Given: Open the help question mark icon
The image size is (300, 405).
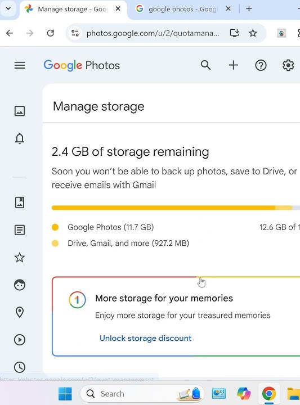Looking at the screenshot, I should pos(261,65).
